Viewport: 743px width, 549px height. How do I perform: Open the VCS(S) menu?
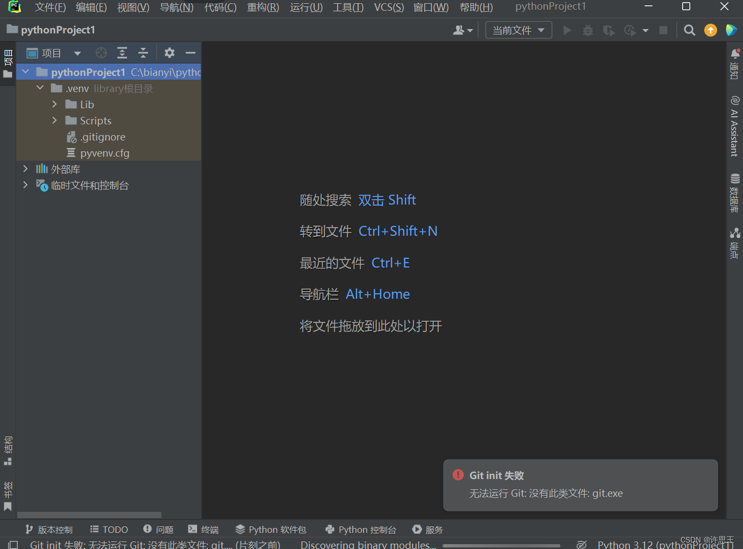pyautogui.click(x=389, y=7)
